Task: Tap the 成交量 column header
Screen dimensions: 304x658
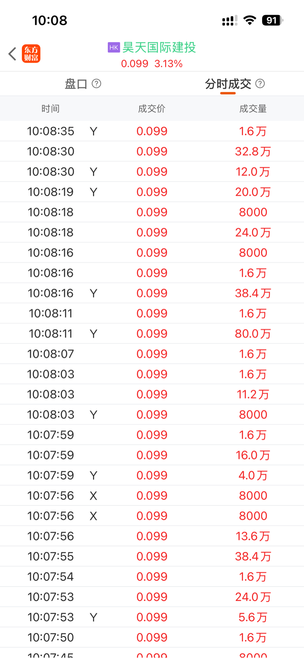Action: click(x=253, y=108)
